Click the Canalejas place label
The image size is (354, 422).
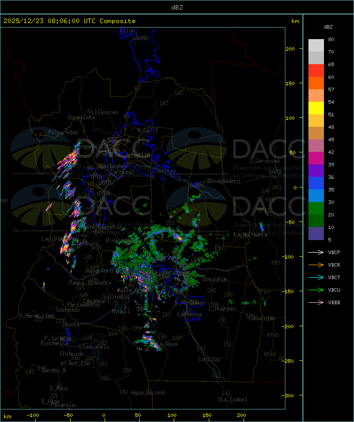(262, 318)
